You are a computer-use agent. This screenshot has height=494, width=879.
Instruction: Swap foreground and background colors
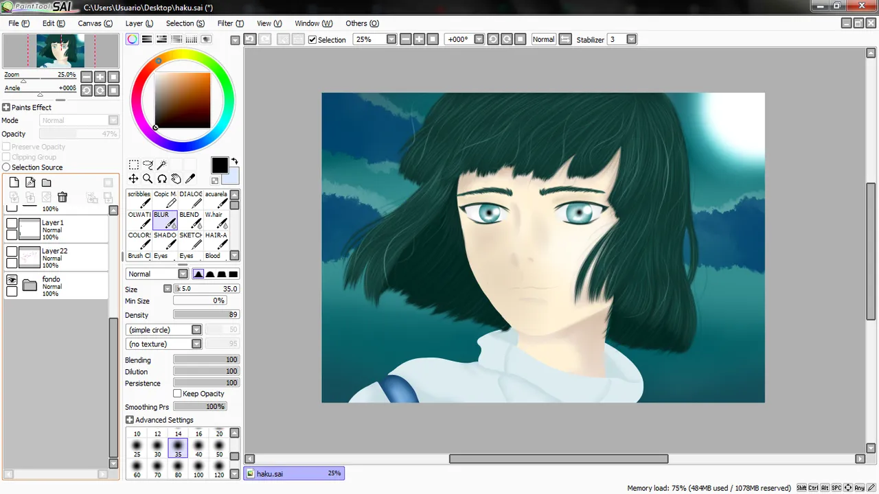click(234, 161)
